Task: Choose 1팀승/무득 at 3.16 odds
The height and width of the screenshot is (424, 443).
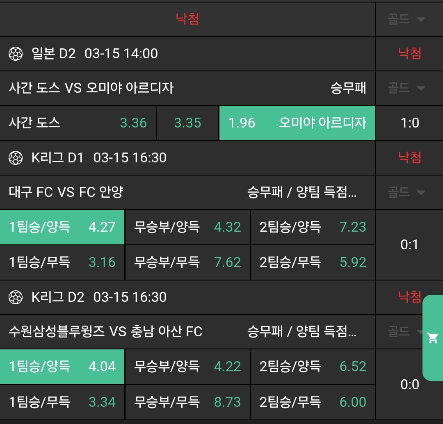Action: (x=62, y=262)
